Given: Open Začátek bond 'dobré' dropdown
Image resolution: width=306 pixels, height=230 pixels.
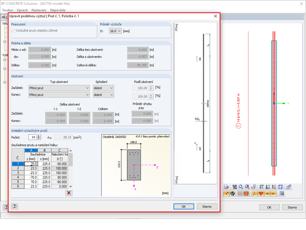Looking at the screenshot, I should click(x=103, y=88).
